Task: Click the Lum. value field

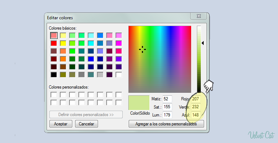Action: pyautogui.click(x=167, y=115)
